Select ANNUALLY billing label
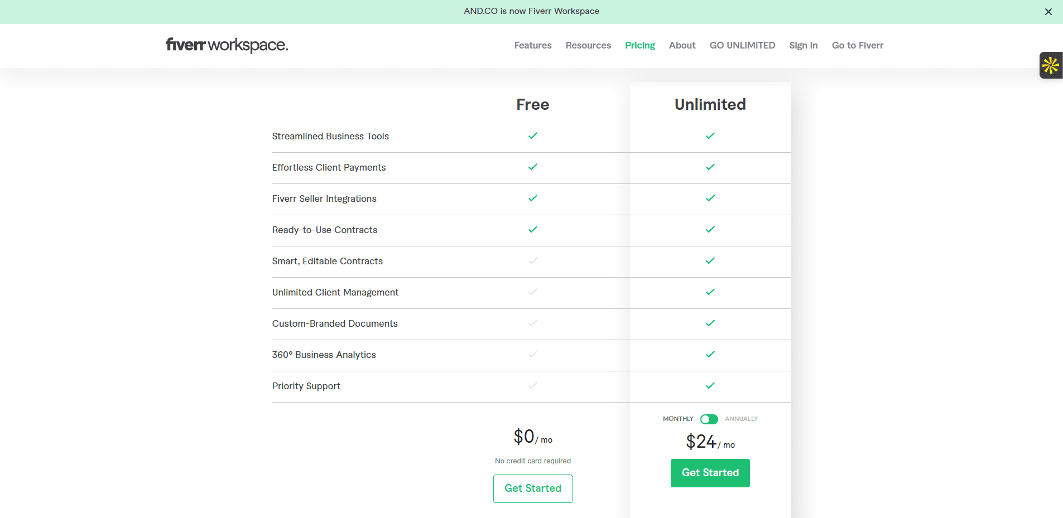1063x518 pixels. click(741, 419)
